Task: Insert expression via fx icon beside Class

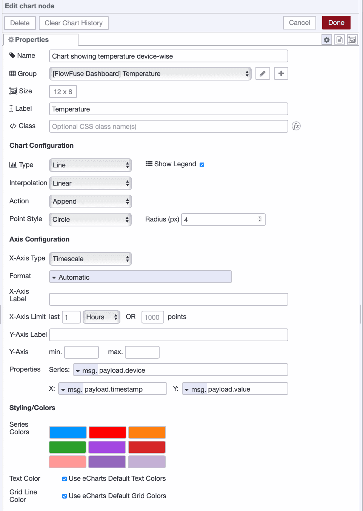Action: click(297, 126)
